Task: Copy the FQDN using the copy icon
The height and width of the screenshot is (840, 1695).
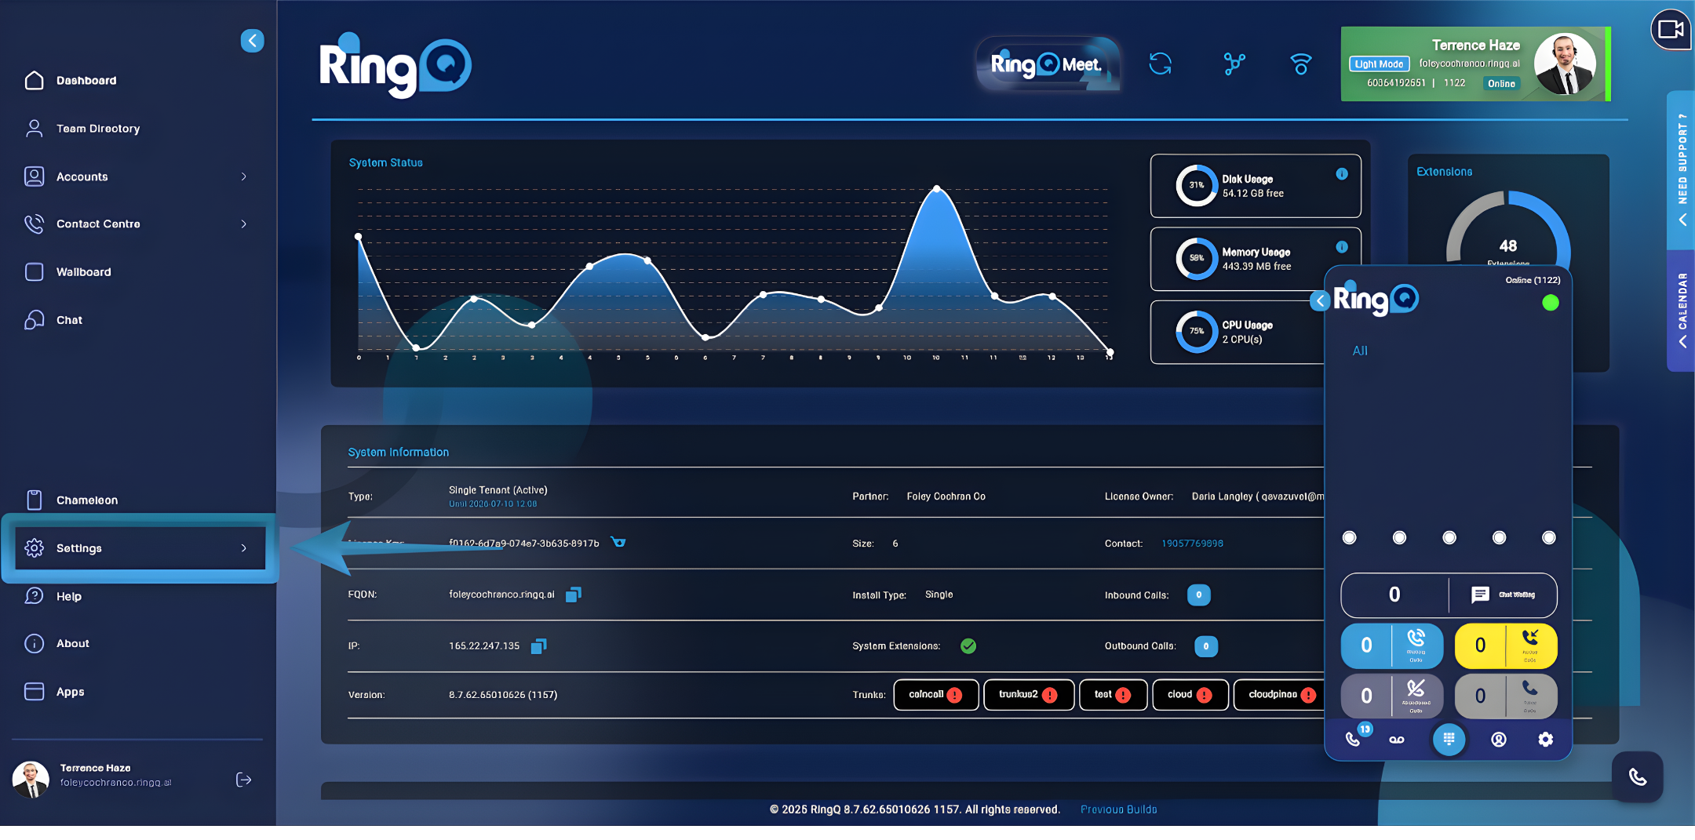Action: tap(573, 595)
